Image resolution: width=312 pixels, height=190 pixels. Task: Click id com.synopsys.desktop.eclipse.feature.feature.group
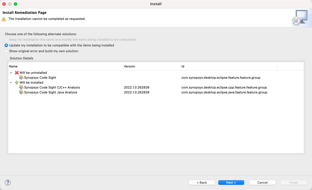tap(221, 78)
